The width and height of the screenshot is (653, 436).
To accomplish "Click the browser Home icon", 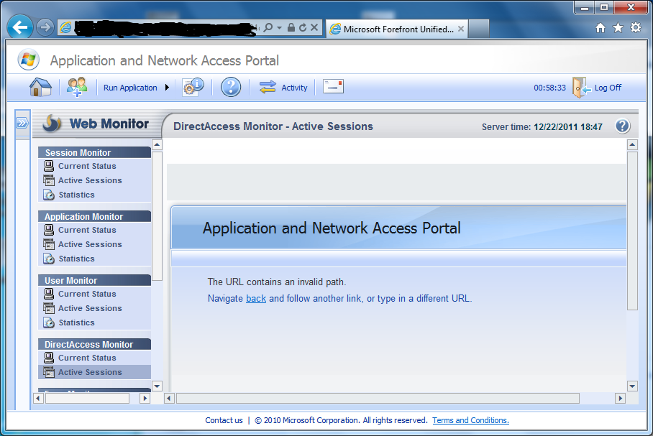I will click(600, 28).
